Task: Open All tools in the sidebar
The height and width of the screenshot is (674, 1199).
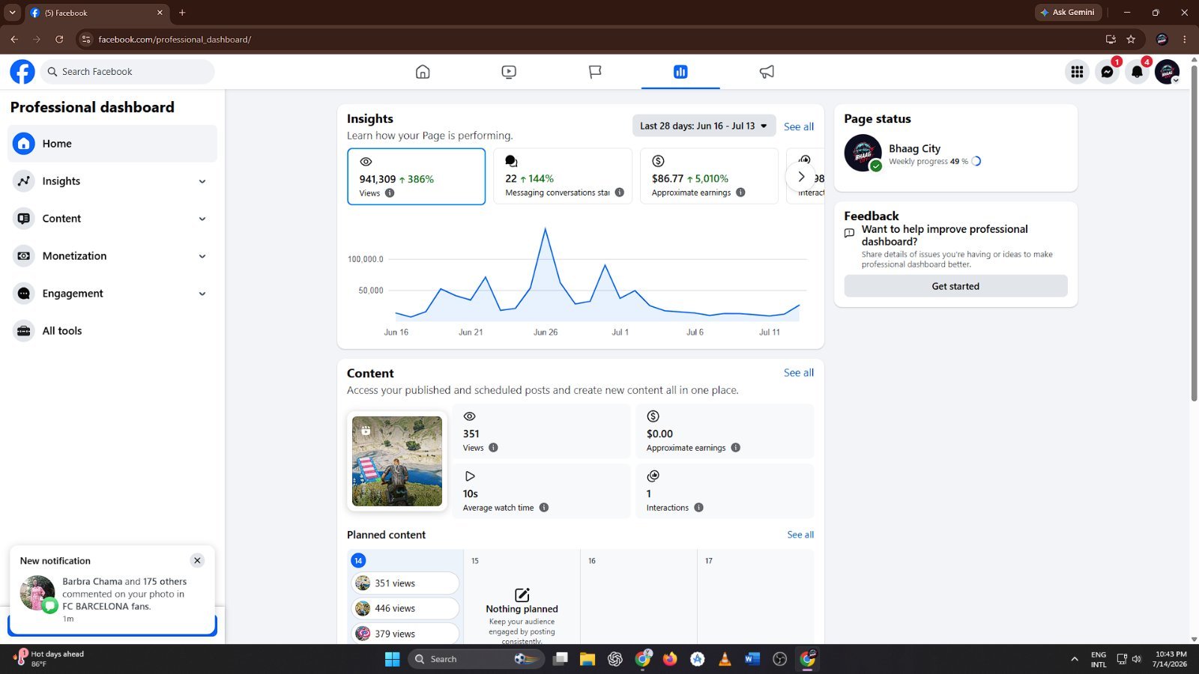Action: click(112, 331)
